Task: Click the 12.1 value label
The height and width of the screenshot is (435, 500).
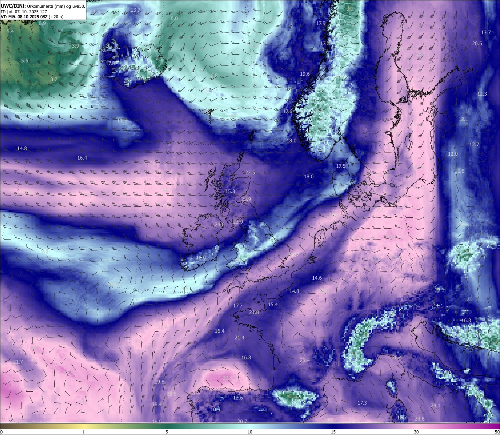Action: tap(463, 119)
